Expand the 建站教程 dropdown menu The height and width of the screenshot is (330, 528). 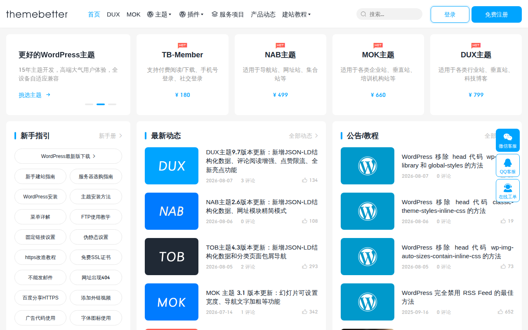pyautogui.click(x=296, y=14)
